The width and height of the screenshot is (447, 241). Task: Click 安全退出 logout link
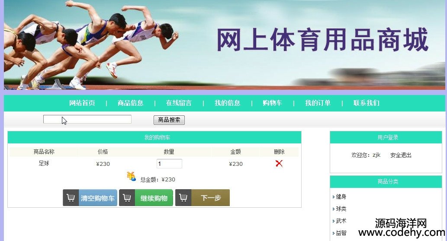point(401,155)
